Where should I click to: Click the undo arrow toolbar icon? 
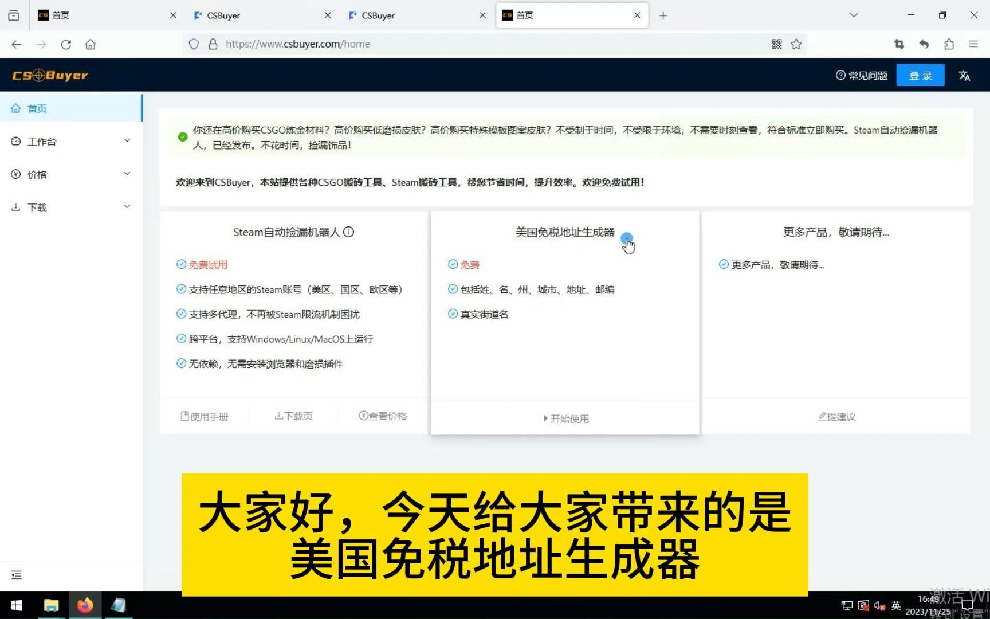(x=924, y=44)
